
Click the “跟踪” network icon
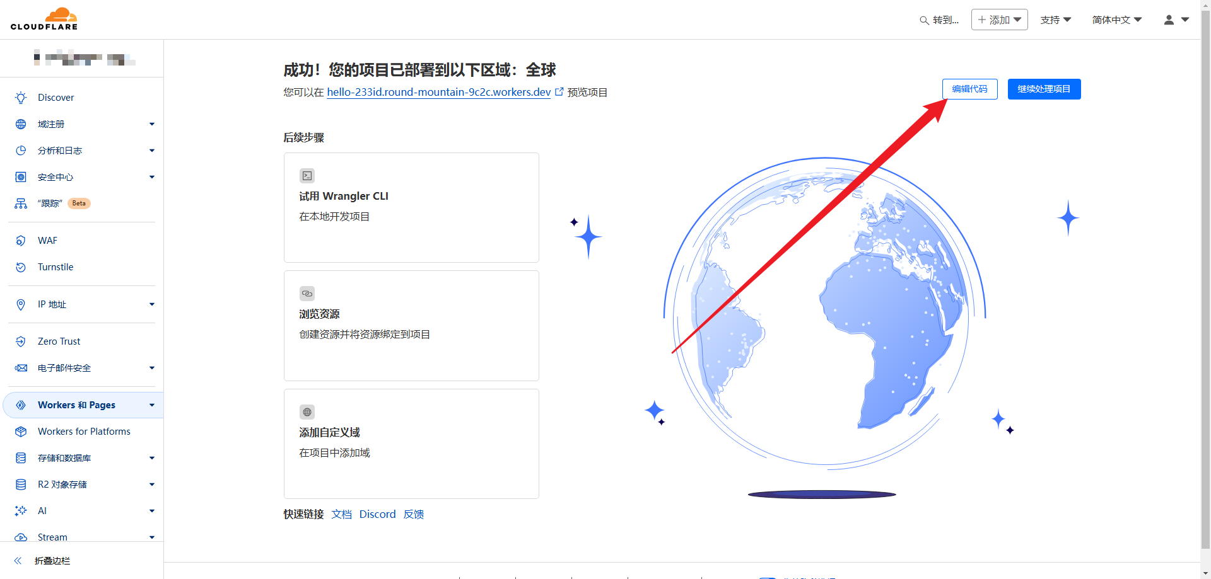click(x=21, y=204)
